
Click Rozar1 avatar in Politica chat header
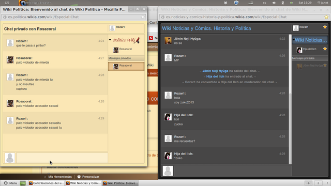[112, 28]
